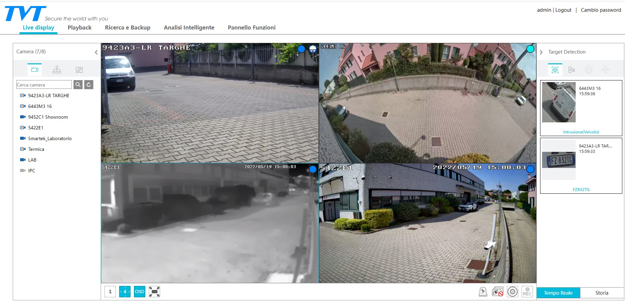Open the white van detection thumbnail

click(x=559, y=102)
